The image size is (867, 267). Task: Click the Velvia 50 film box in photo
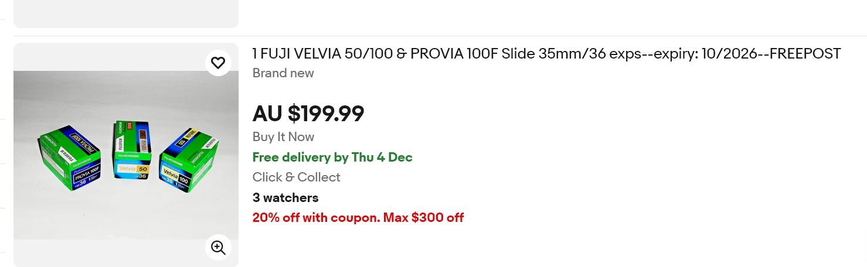132,152
